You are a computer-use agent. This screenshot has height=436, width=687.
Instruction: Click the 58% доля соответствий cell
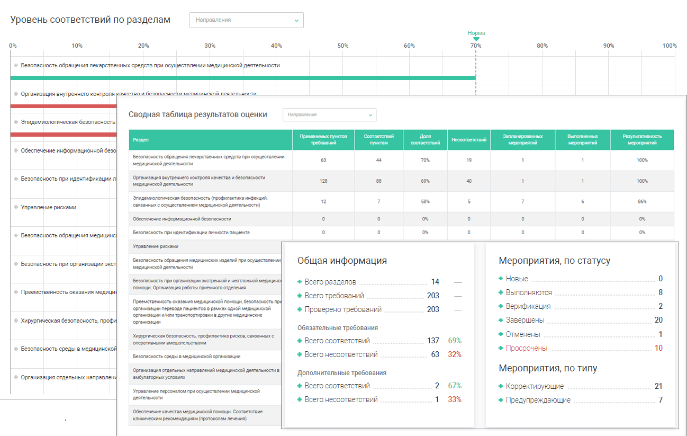tap(425, 202)
